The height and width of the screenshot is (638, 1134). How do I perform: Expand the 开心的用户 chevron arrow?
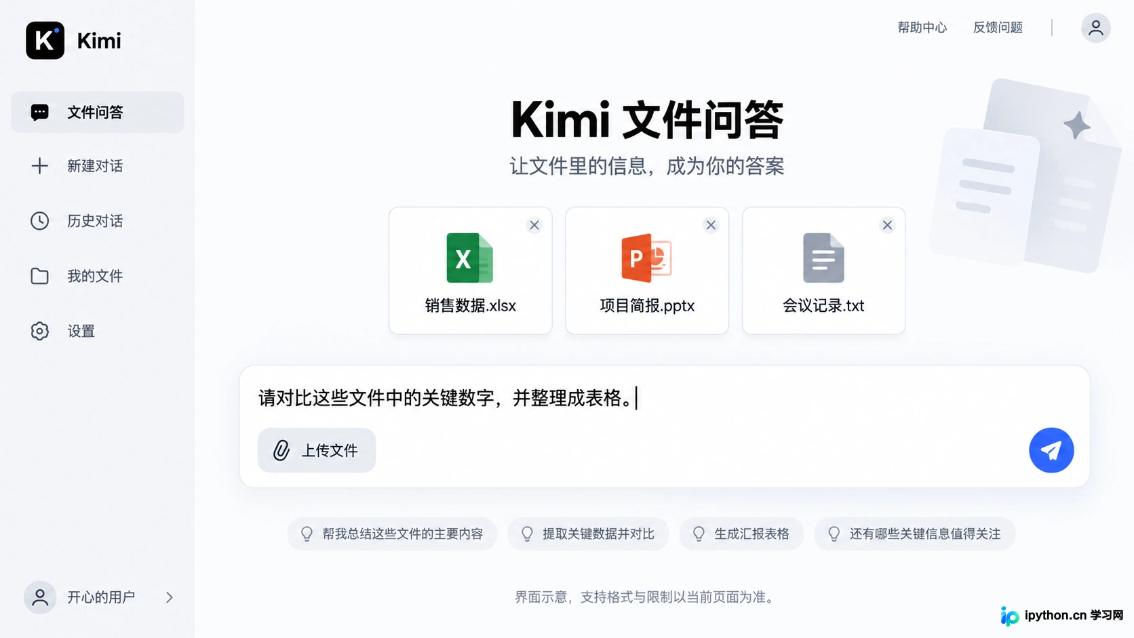pyautogui.click(x=170, y=597)
